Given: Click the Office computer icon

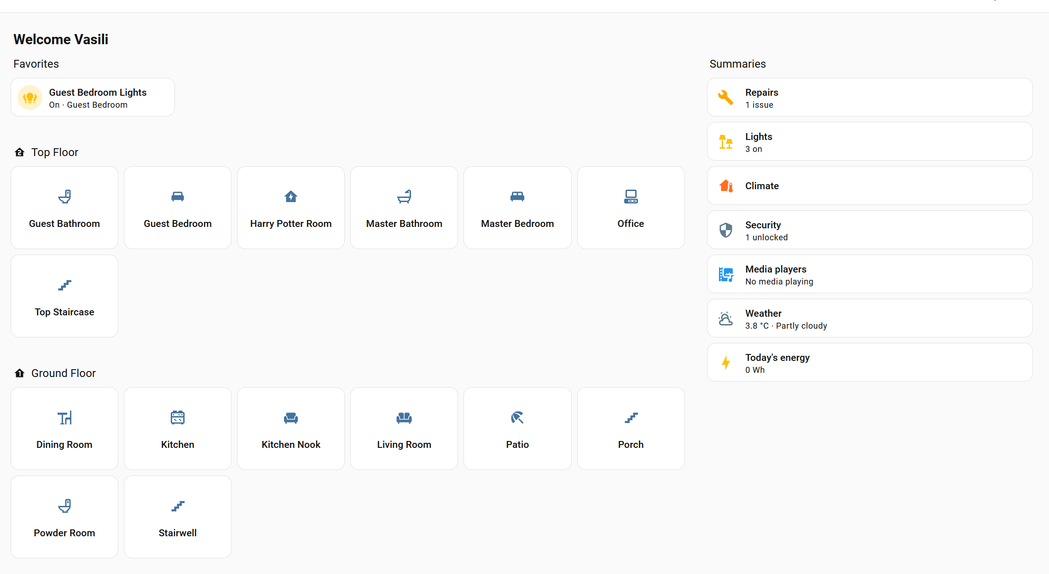Looking at the screenshot, I should pos(631,197).
